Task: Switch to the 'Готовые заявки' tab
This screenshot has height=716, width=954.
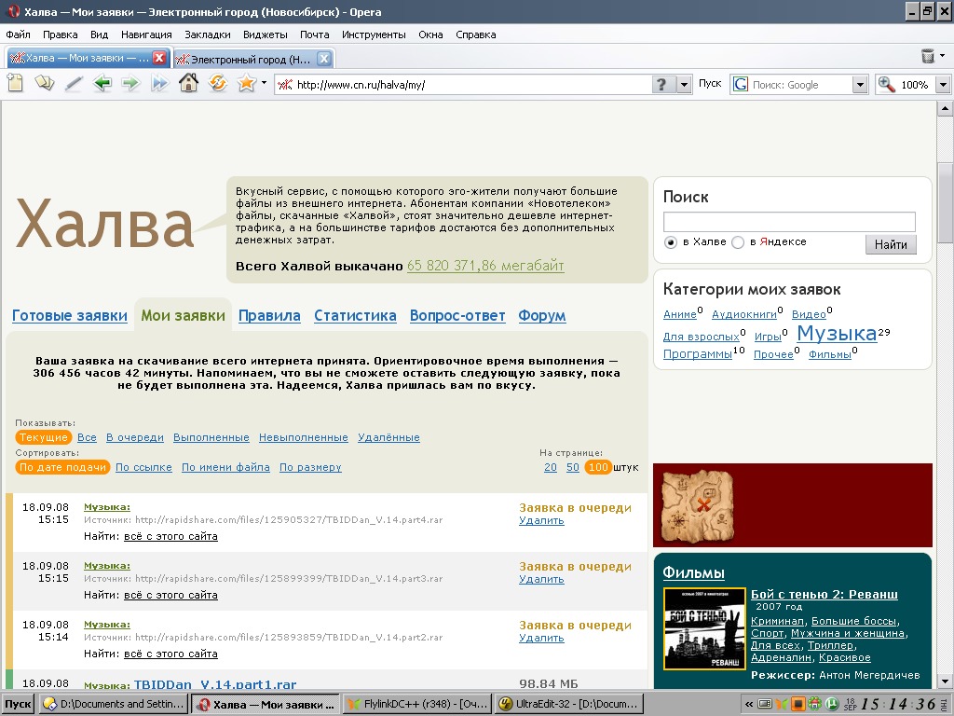Action: pos(70,315)
